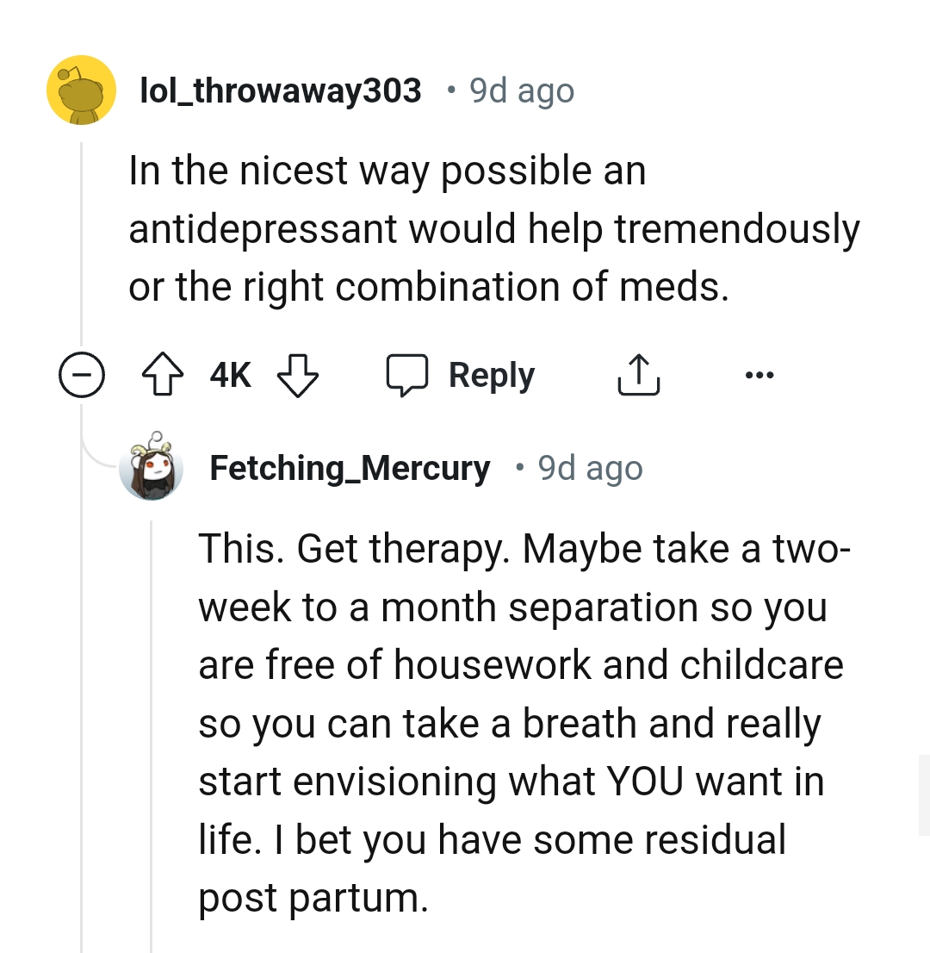
Task: Open the 9d ago timestamp beside Fetching_Mercury
Action: click(x=590, y=468)
